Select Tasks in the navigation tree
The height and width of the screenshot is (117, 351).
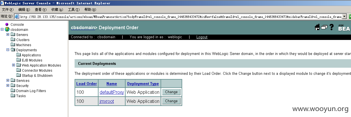(21, 96)
